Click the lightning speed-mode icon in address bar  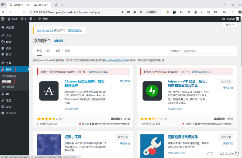point(122,12)
